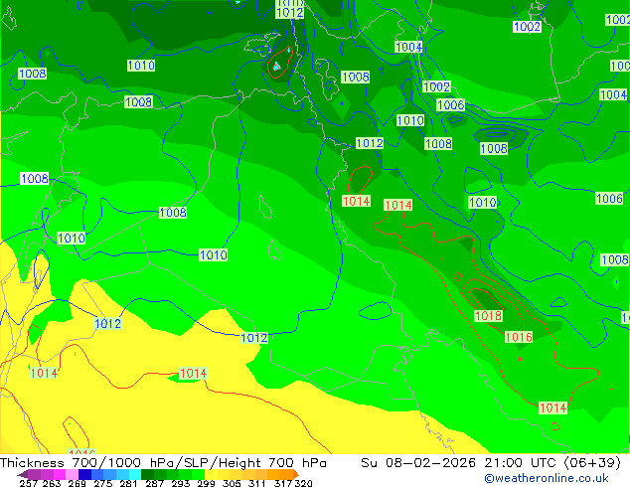The height and width of the screenshot is (487, 630).
Task: Click the bright magenta swatch in the legend
Action: tap(60, 474)
